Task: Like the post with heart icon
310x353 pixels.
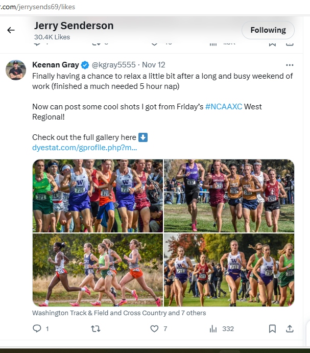Action: (155, 329)
